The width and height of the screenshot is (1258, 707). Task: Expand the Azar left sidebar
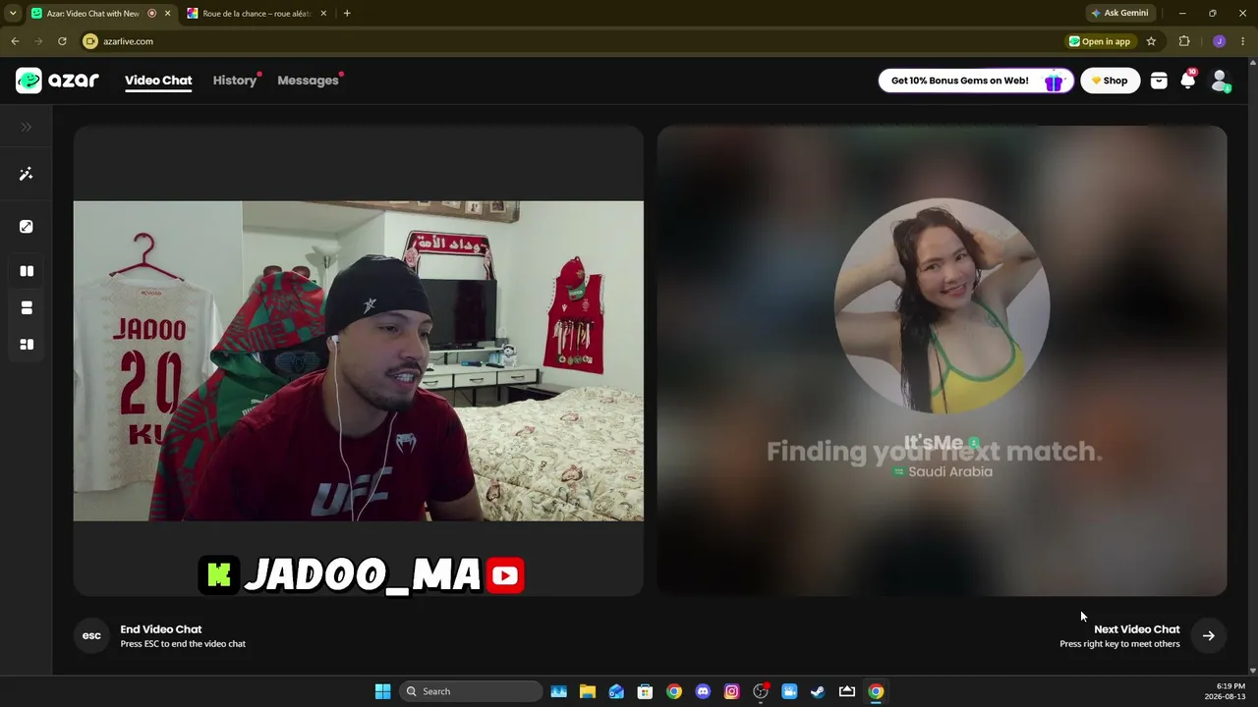click(x=27, y=127)
